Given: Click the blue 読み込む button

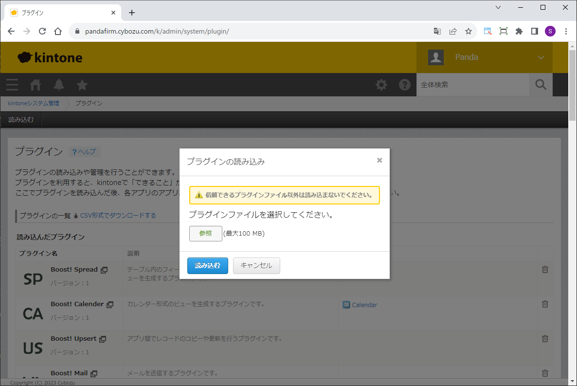Looking at the screenshot, I should (207, 266).
